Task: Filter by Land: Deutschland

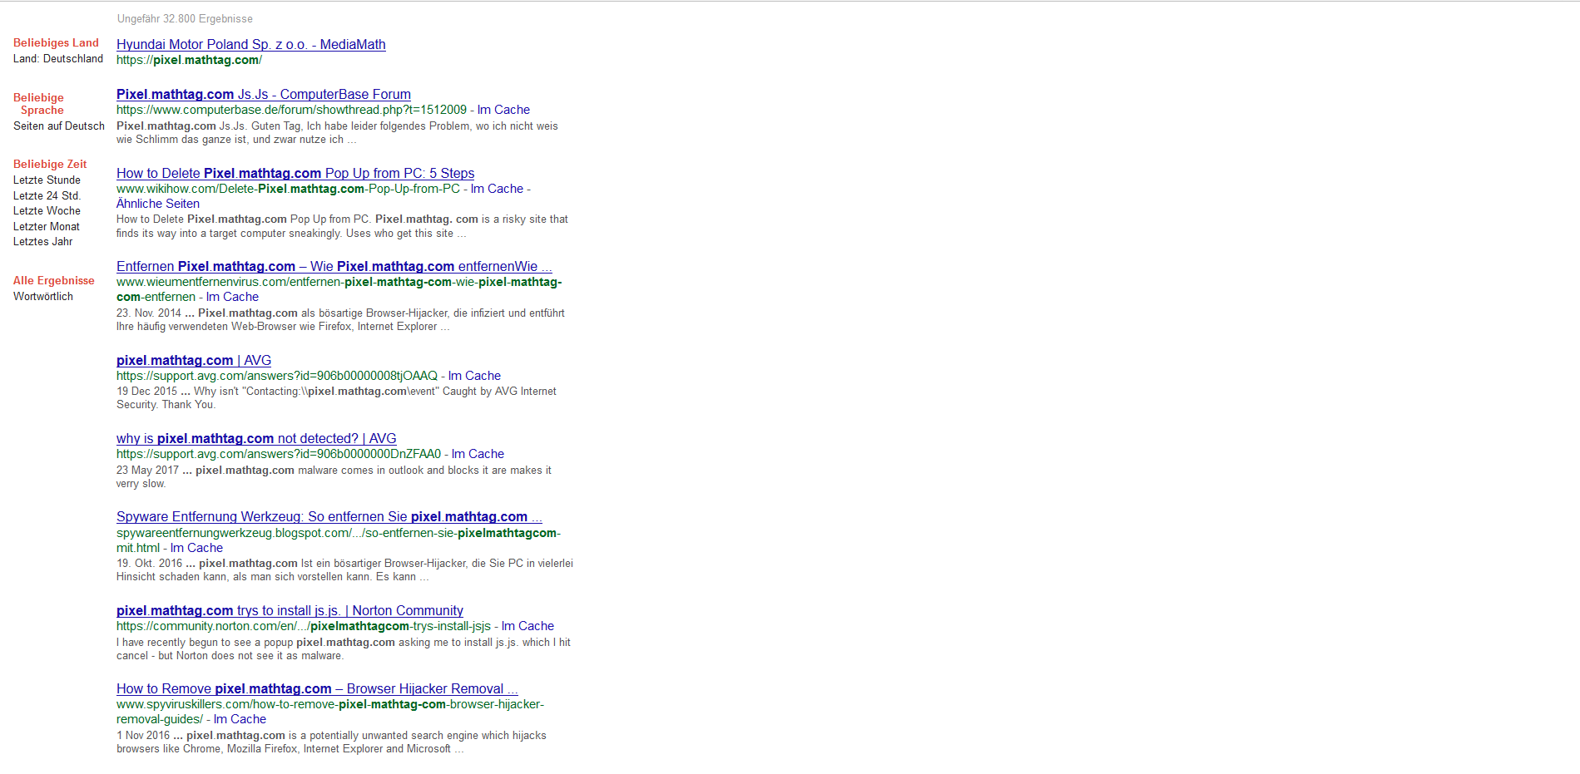Action: 58,59
